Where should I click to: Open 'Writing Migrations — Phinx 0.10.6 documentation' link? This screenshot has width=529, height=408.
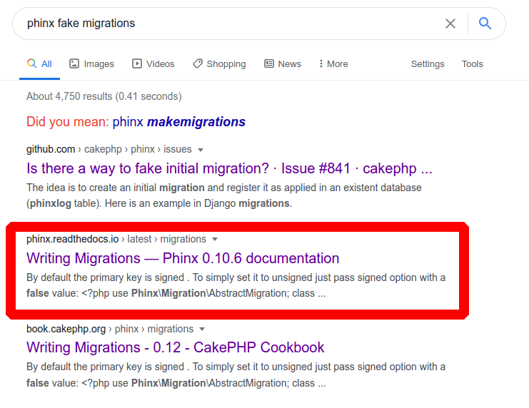183,258
